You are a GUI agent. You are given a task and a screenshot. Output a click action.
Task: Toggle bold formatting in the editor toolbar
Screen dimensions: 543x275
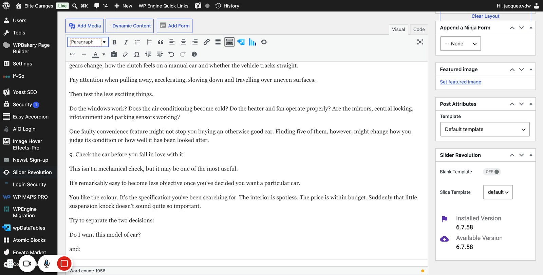coord(114,42)
